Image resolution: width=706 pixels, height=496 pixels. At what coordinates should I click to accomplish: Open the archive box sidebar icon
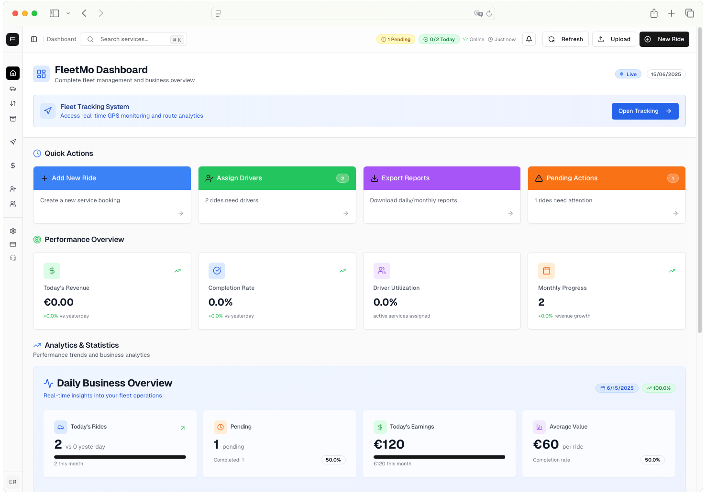13,119
